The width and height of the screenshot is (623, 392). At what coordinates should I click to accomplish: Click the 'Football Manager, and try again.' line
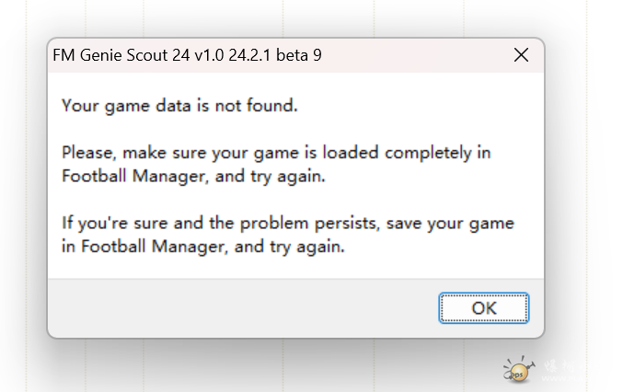click(193, 175)
